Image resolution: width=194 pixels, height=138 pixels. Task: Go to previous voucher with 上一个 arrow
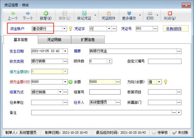[13, 13]
